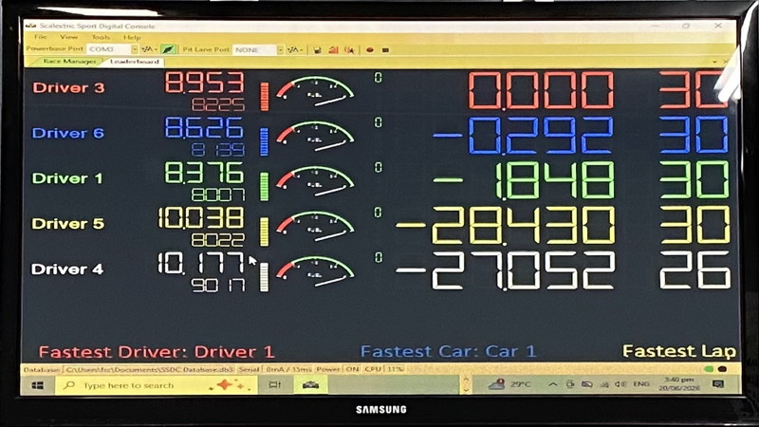Screen dimensions: 759x427
Task: Click the green leaf connect icon
Action: coord(168,49)
